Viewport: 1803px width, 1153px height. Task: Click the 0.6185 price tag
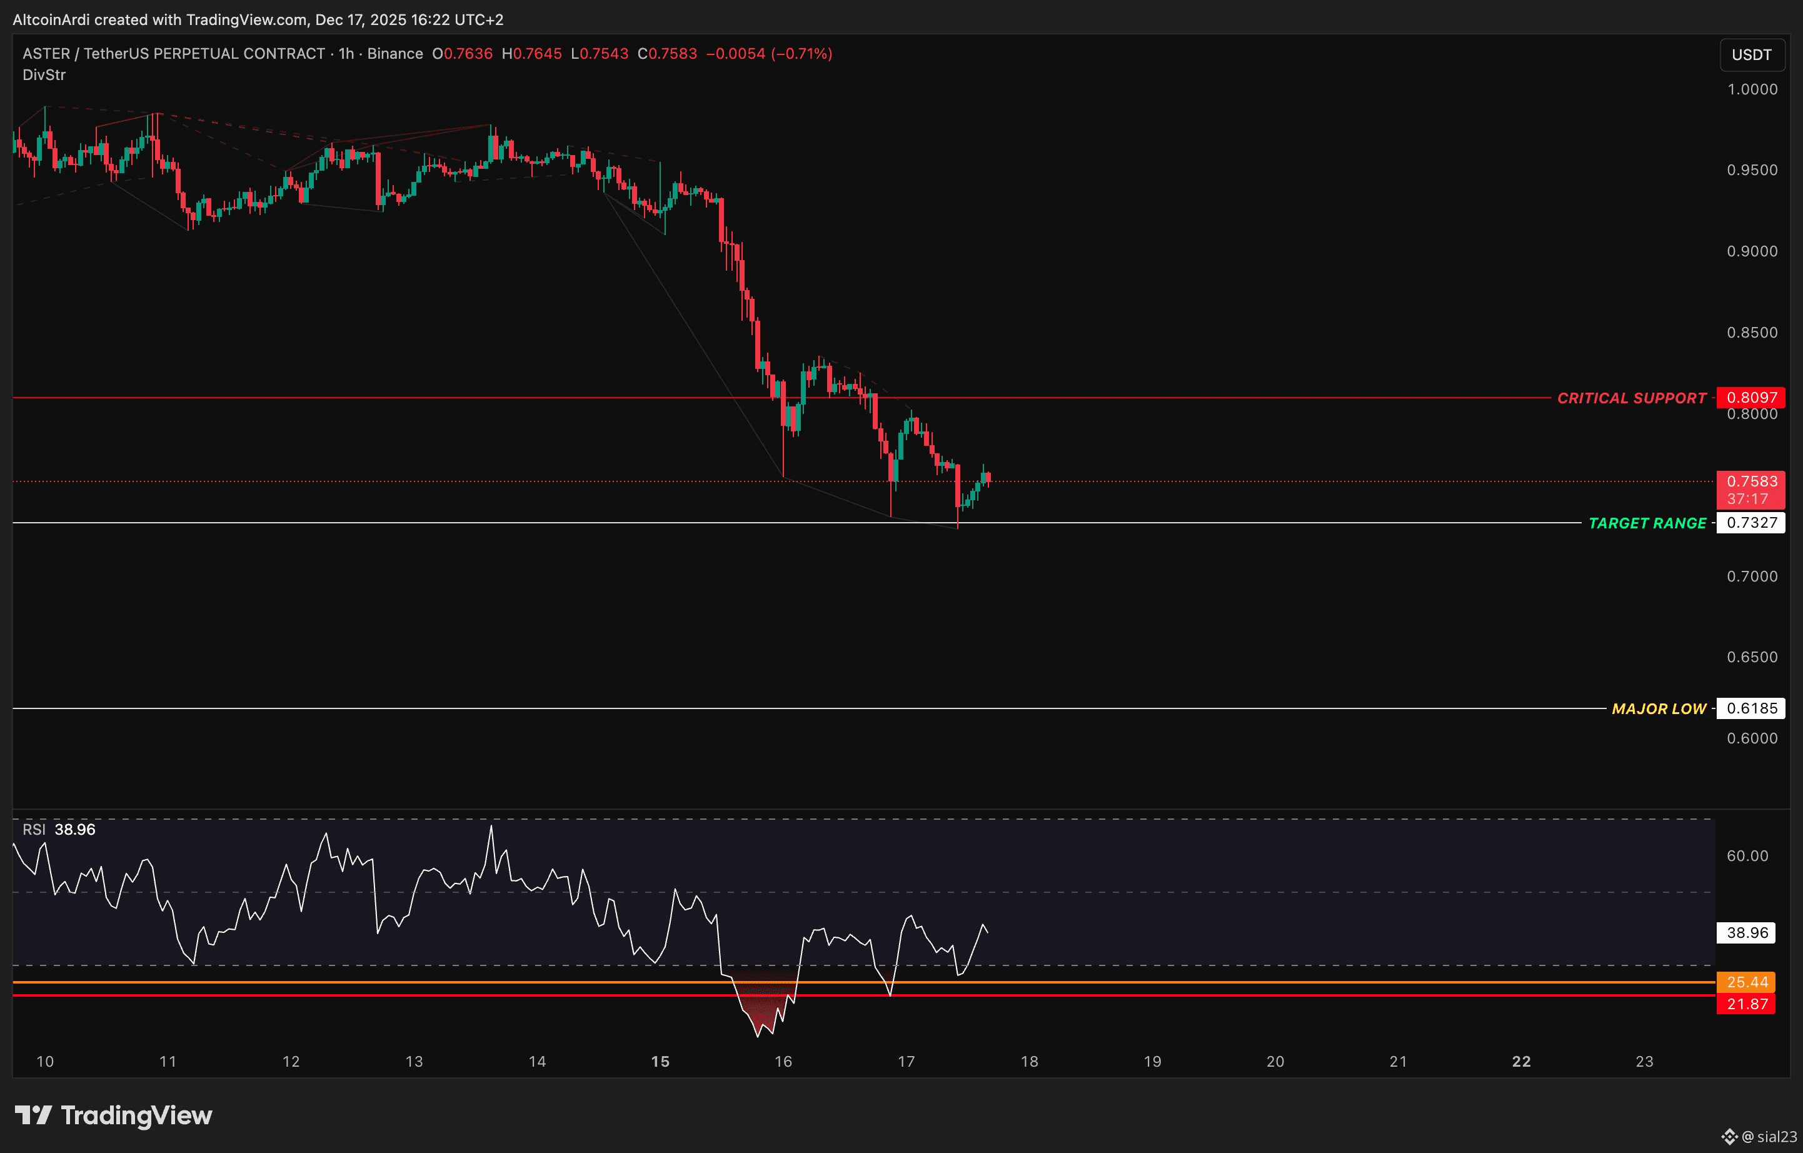coord(1750,708)
